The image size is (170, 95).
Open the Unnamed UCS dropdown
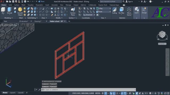coord(89,15)
